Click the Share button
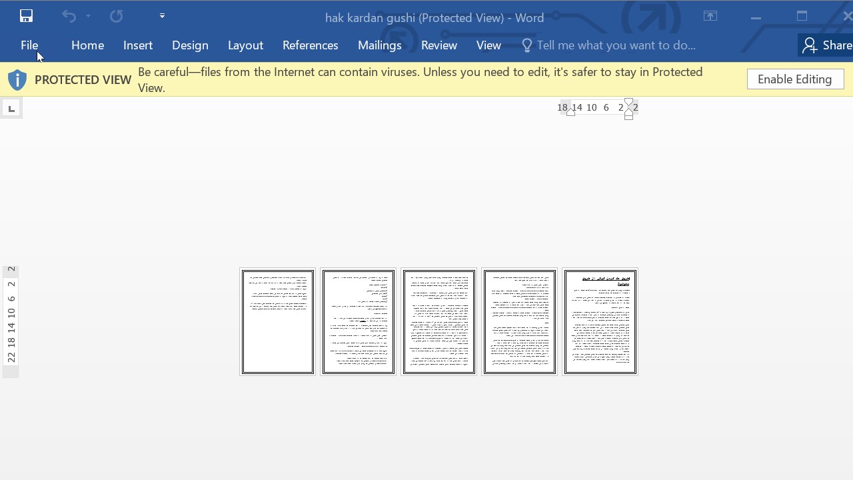The image size is (853, 480). 826,45
